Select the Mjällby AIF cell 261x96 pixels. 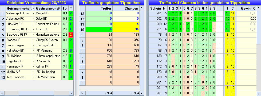[x=19, y=72]
